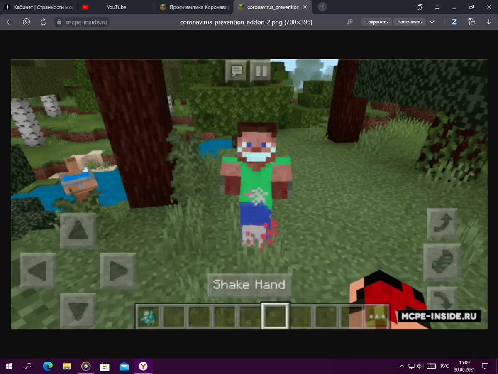Open the collections icon in toolbar
498x374 pixels.
(471, 22)
